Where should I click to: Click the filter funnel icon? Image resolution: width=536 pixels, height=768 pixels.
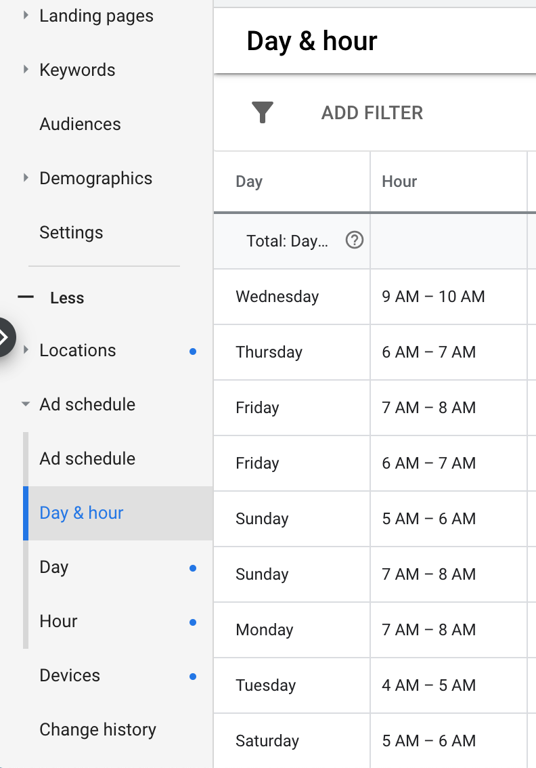[262, 112]
